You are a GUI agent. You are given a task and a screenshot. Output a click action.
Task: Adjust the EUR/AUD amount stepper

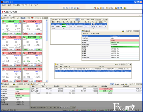coord(14,65)
